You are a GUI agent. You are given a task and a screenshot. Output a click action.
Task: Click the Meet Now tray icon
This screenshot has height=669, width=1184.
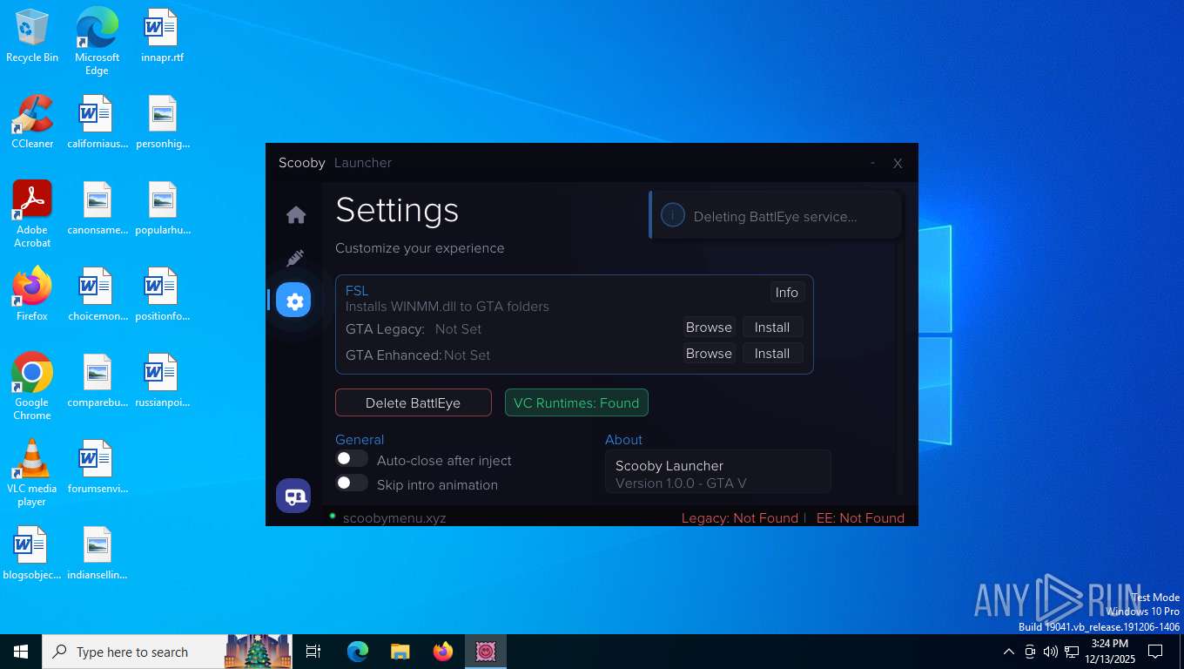(x=1030, y=652)
